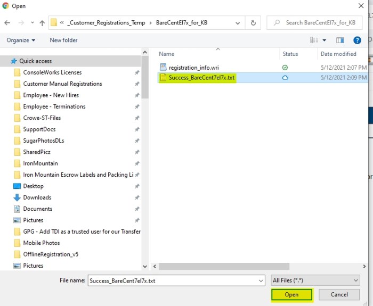Expand the All Files type dropdown
Screen dimensions: 373x306
point(315,280)
